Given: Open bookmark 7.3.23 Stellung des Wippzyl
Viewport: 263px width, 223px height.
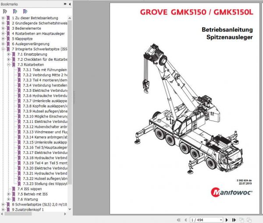Looking at the screenshot, I should pos(45,184).
